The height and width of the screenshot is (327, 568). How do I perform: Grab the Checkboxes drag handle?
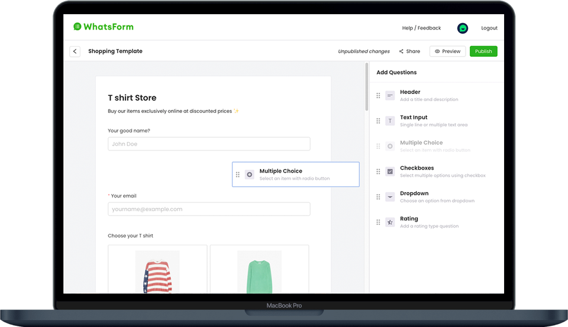378,171
